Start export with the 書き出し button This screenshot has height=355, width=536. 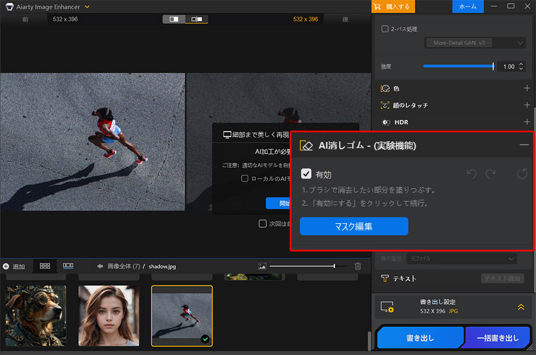click(x=420, y=338)
